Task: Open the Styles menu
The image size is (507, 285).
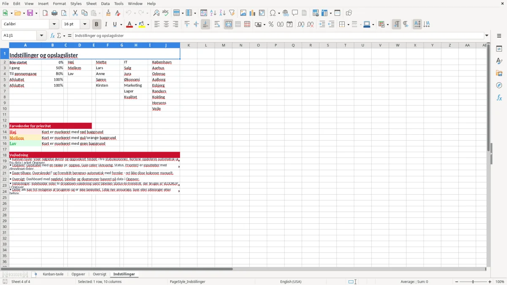Action: point(76,3)
